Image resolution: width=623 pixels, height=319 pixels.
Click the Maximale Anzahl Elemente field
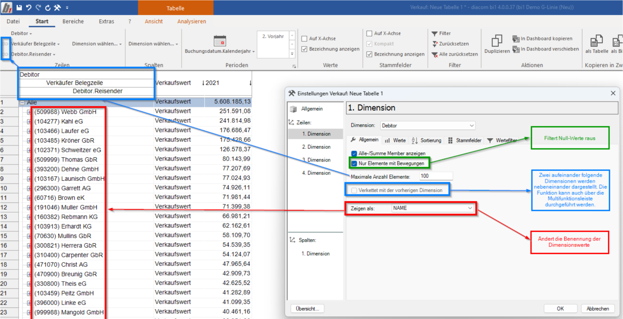[x=436, y=176]
